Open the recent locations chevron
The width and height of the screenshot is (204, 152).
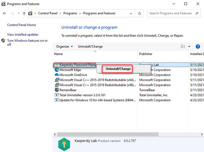click(x=19, y=13)
